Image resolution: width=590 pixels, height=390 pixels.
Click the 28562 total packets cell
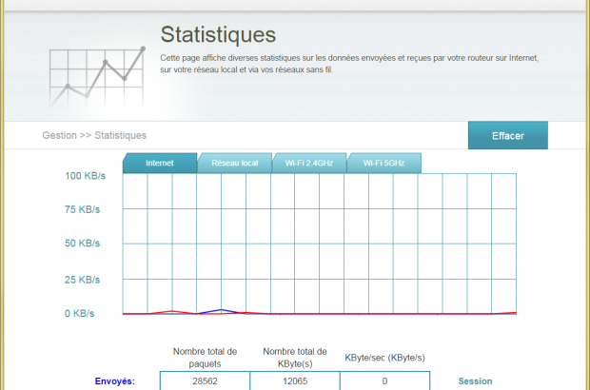coord(206,381)
